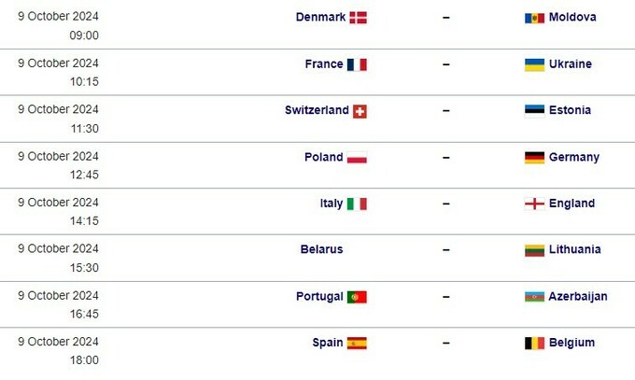This screenshot has height=380, width=635.
Task: Click the Germany flag icon
Action: tap(534, 158)
